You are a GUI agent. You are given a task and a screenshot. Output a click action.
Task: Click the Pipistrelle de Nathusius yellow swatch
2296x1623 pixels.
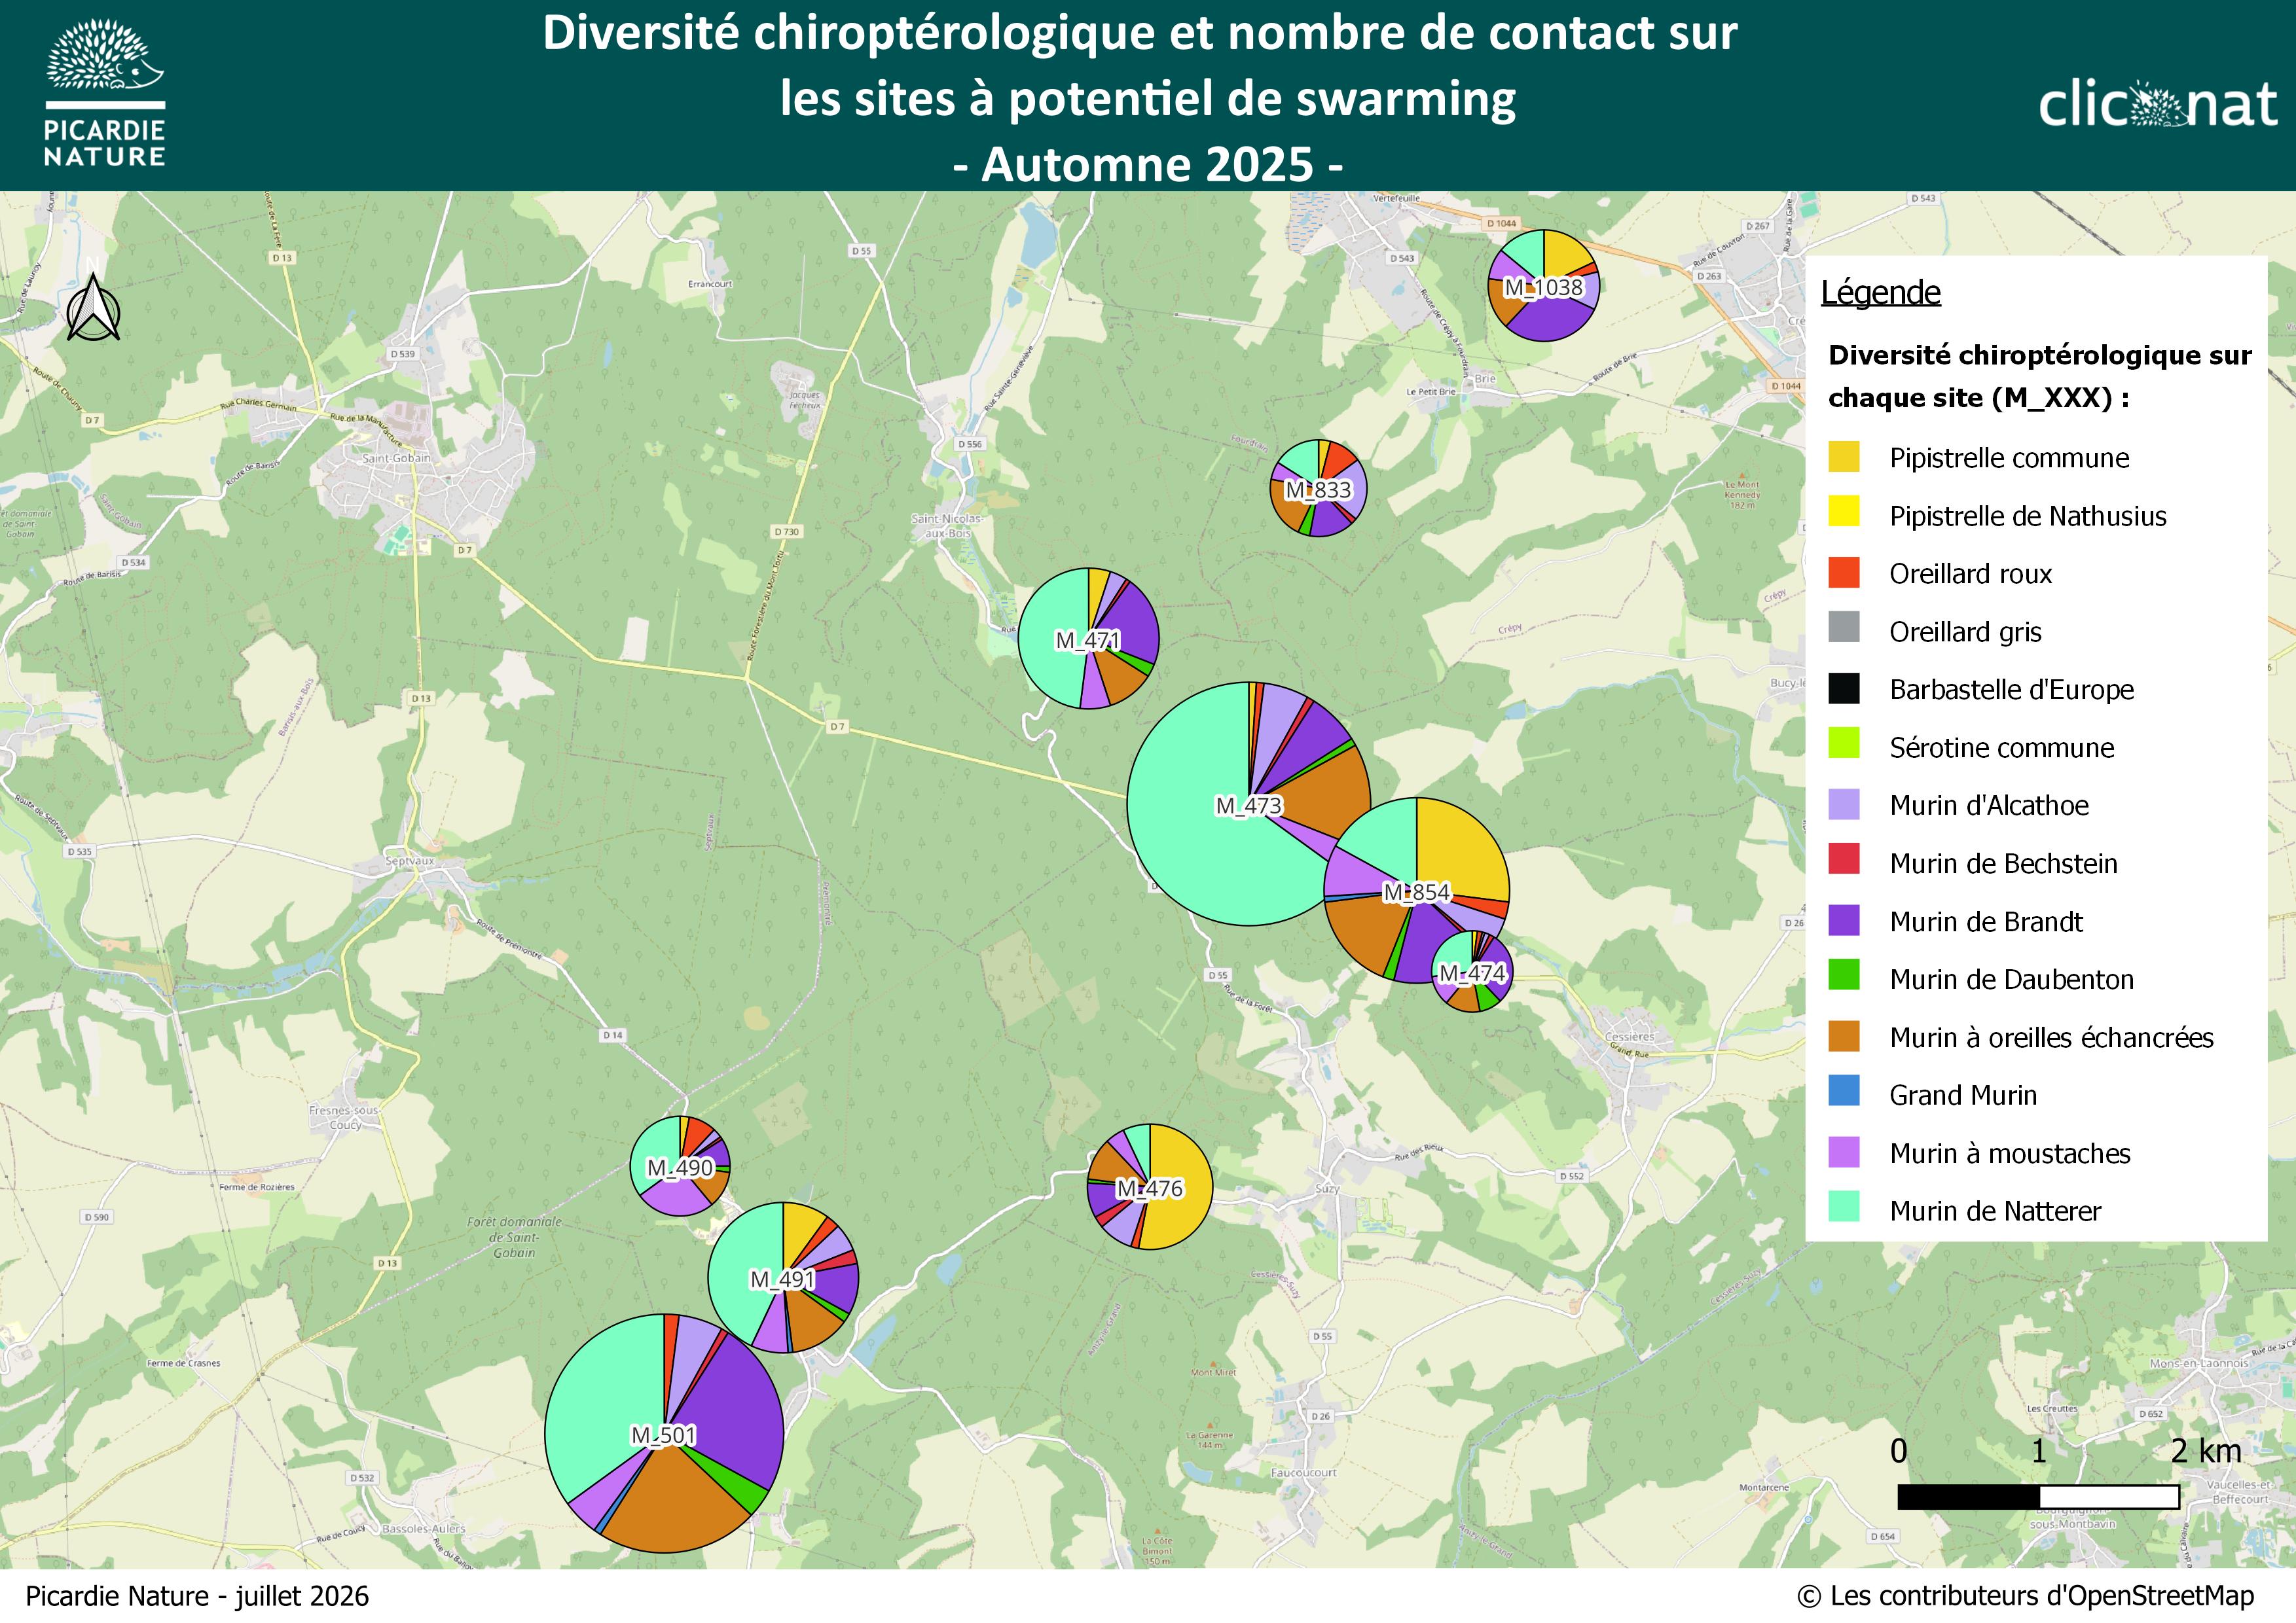[1844, 512]
